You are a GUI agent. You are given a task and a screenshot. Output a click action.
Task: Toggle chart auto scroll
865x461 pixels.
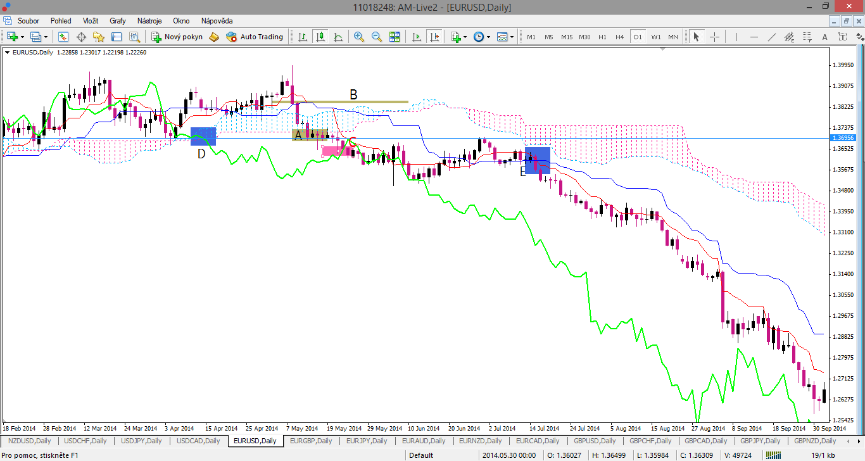(x=416, y=37)
